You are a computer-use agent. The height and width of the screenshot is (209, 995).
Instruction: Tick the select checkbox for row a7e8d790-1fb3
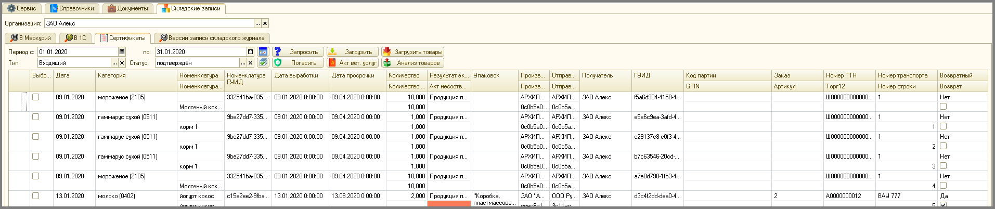pos(36,176)
